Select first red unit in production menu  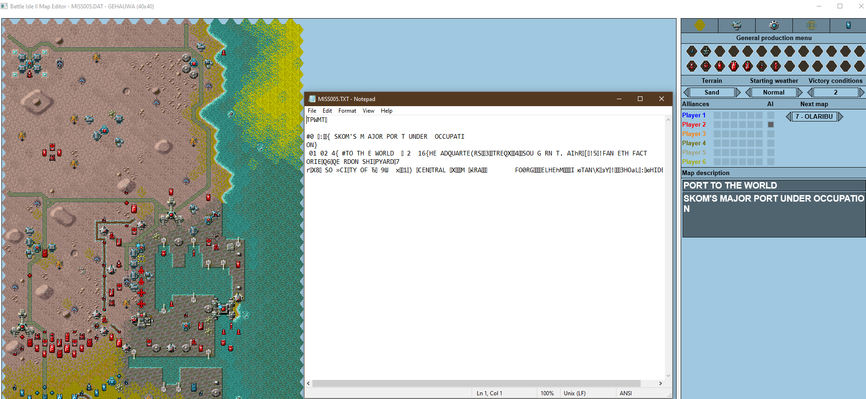tap(692, 66)
